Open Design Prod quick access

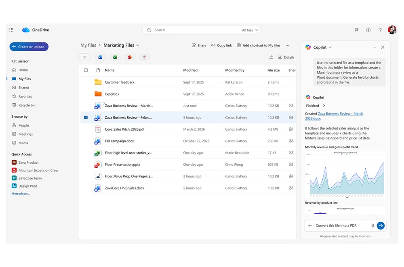pos(24,186)
